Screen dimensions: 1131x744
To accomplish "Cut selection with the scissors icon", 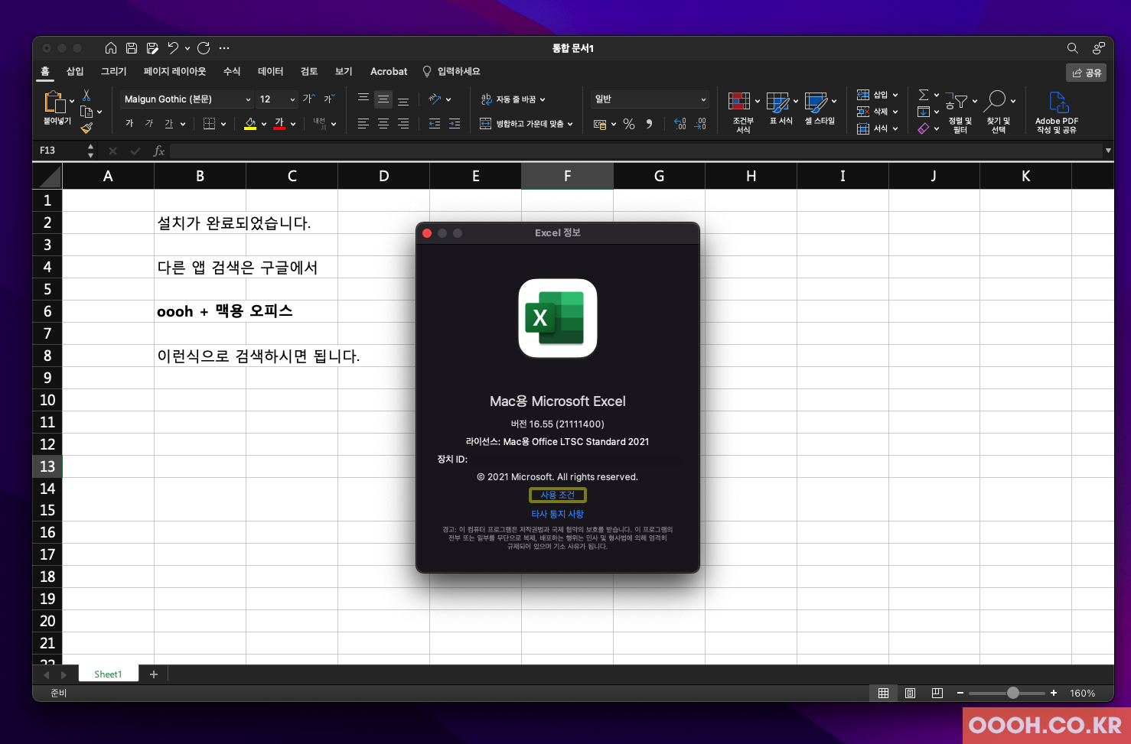I will click(86, 96).
